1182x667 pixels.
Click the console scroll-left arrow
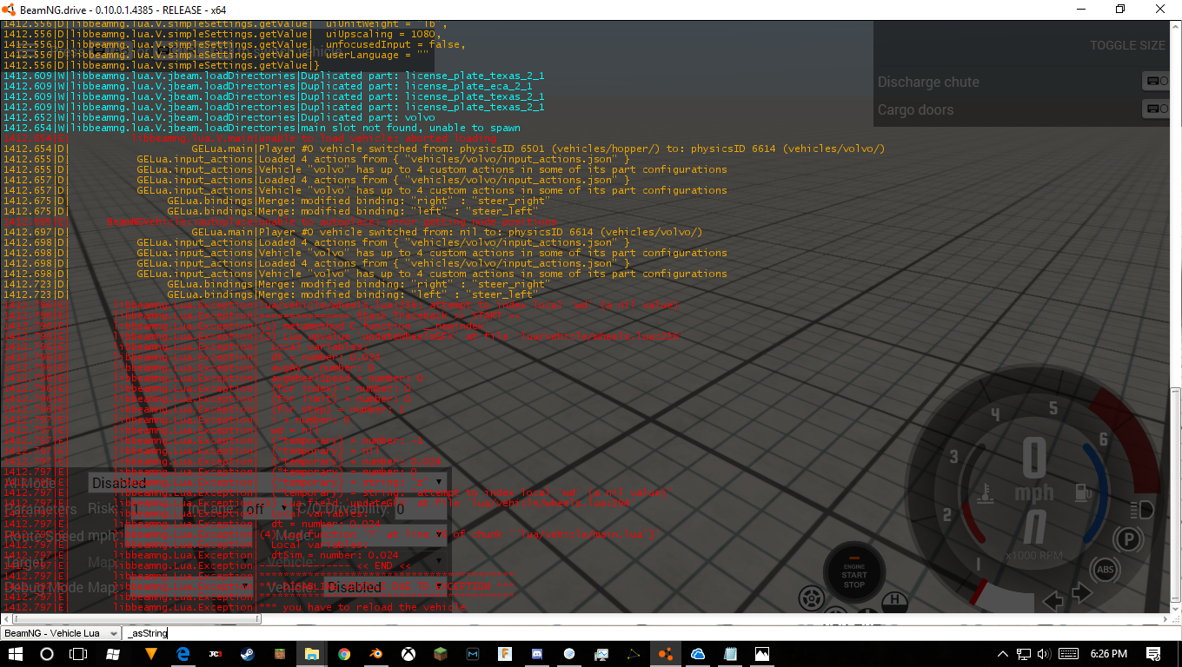pyautogui.click(x=5, y=619)
